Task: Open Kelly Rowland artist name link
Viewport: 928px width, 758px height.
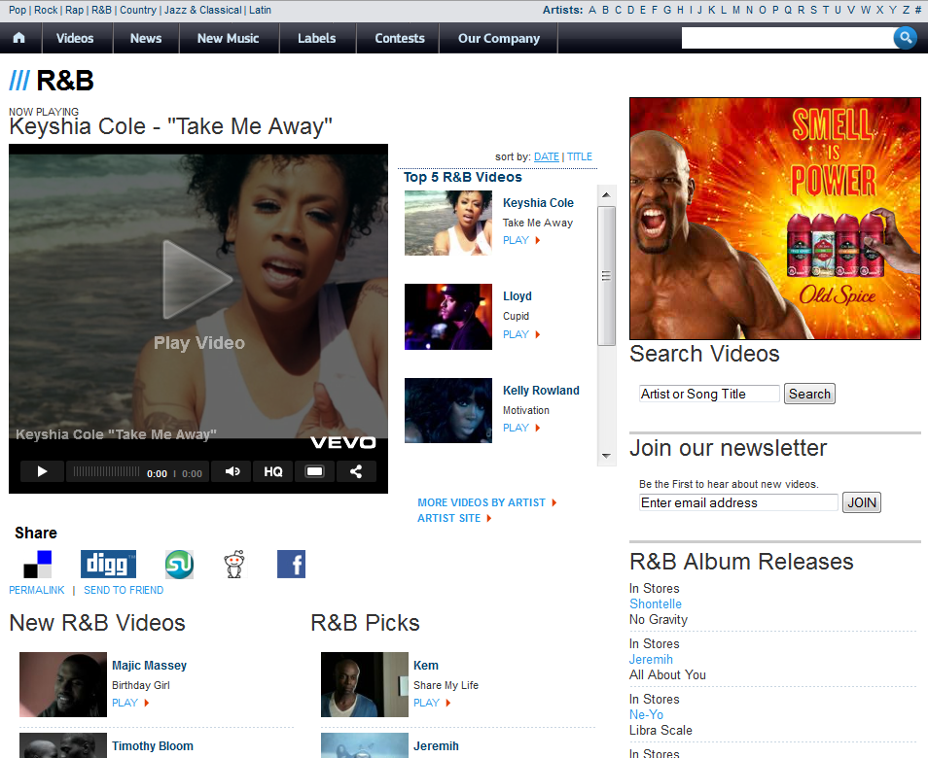Action: coord(541,391)
